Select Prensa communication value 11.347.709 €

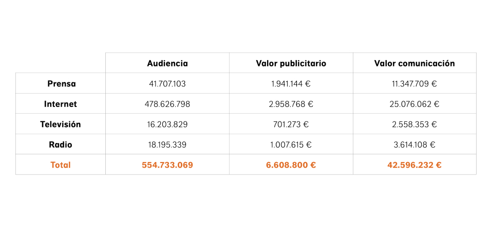[x=414, y=83]
